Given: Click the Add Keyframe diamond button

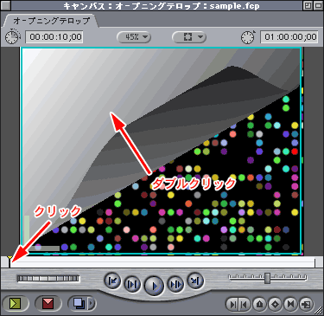Looking at the screenshot, I should click(x=275, y=304).
